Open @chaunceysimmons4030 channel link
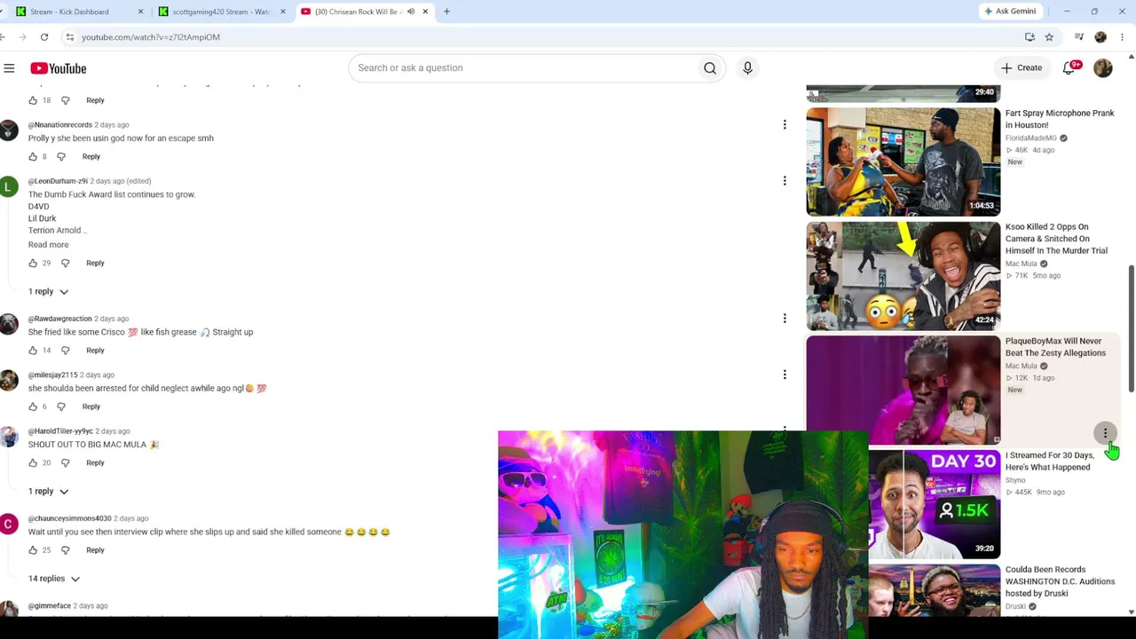 [x=70, y=518]
